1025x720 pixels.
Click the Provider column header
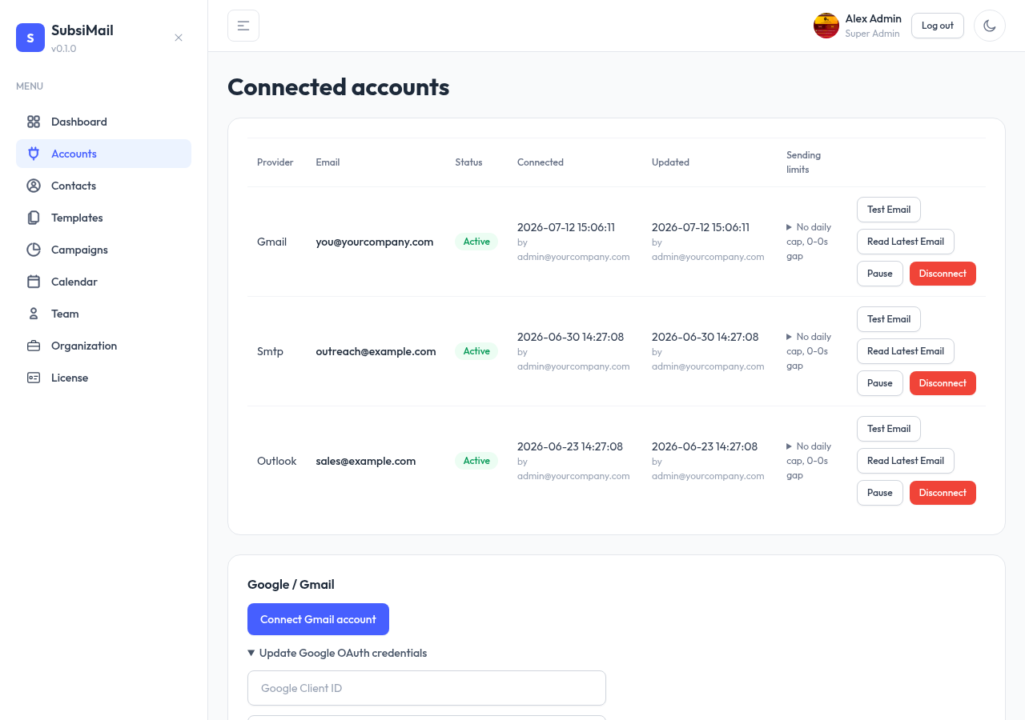[275, 162]
